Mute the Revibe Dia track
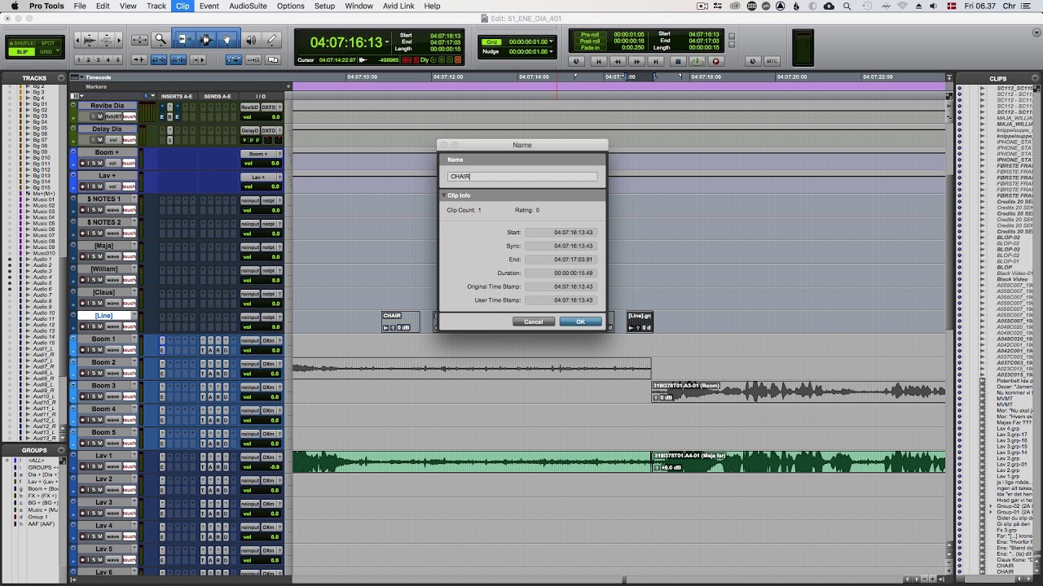The height and width of the screenshot is (586, 1043). pyautogui.click(x=100, y=116)
